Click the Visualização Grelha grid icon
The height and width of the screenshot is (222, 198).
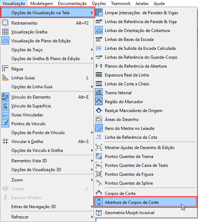(x=5, y=32)
